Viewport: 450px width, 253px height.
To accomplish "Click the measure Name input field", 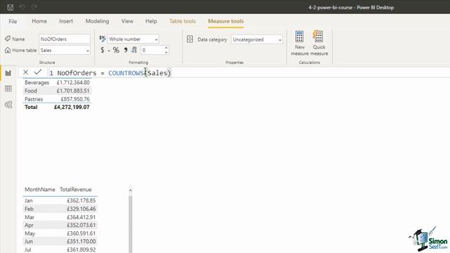I will pyautogui.click(x=65, y=39).
